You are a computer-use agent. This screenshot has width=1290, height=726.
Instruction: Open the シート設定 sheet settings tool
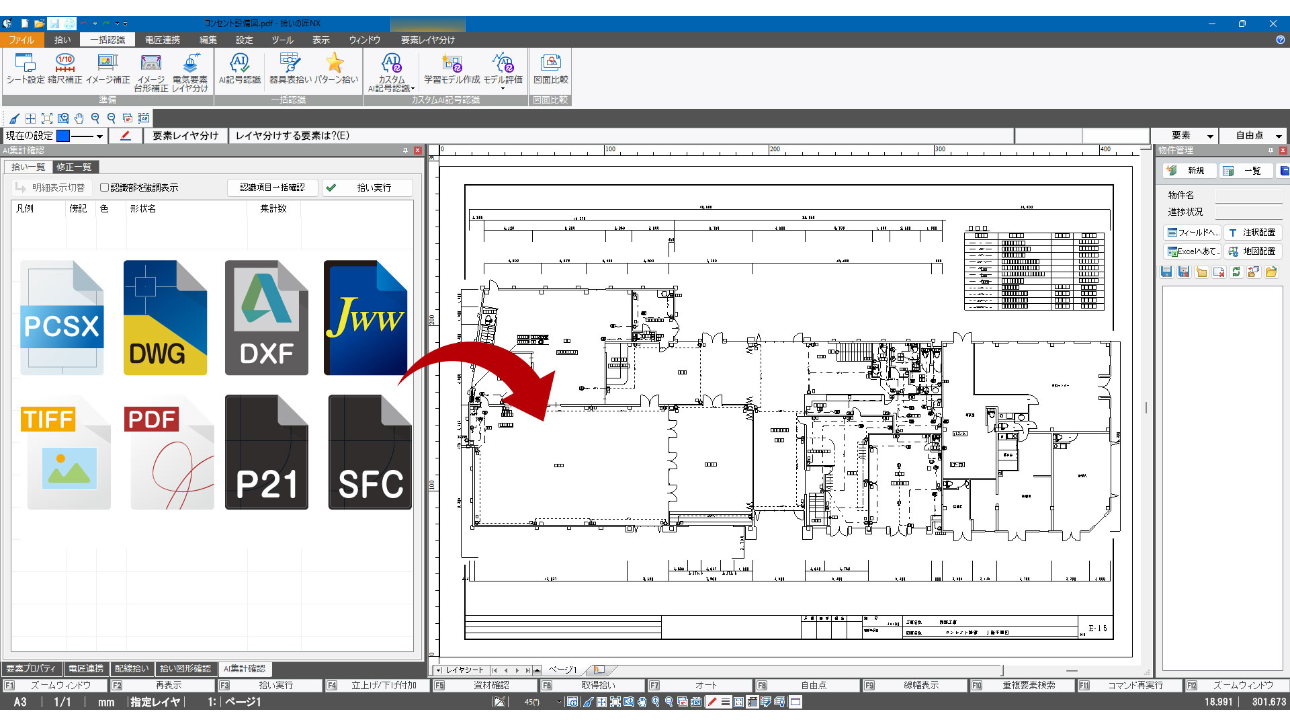(26, 69)
